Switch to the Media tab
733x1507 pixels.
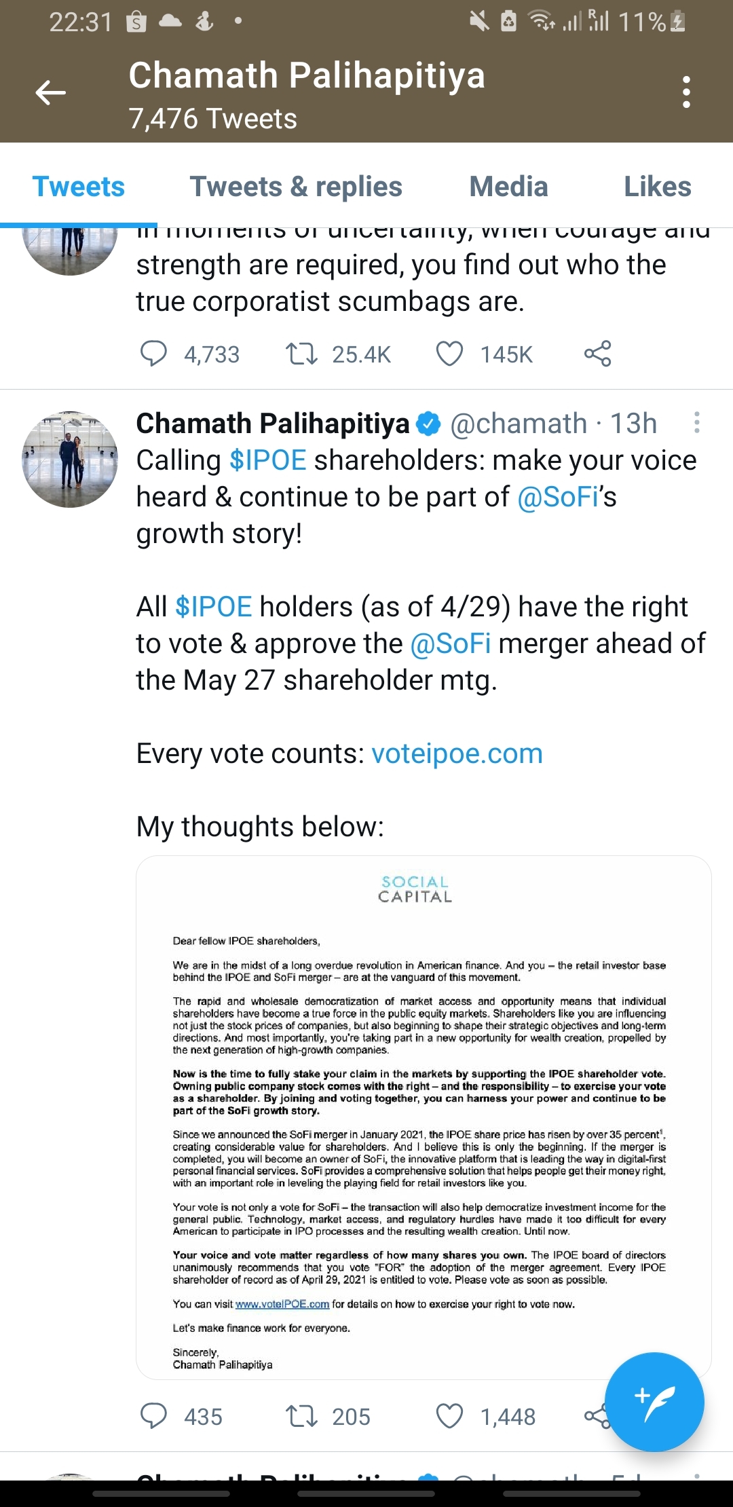[x=508, y=187]
